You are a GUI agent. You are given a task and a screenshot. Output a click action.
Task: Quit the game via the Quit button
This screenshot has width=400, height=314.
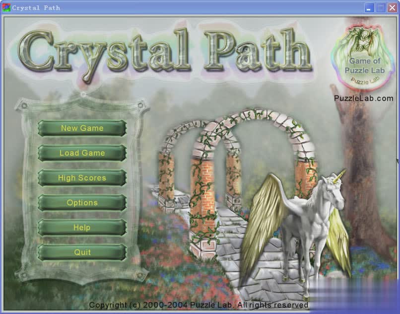tap(82, 252)
